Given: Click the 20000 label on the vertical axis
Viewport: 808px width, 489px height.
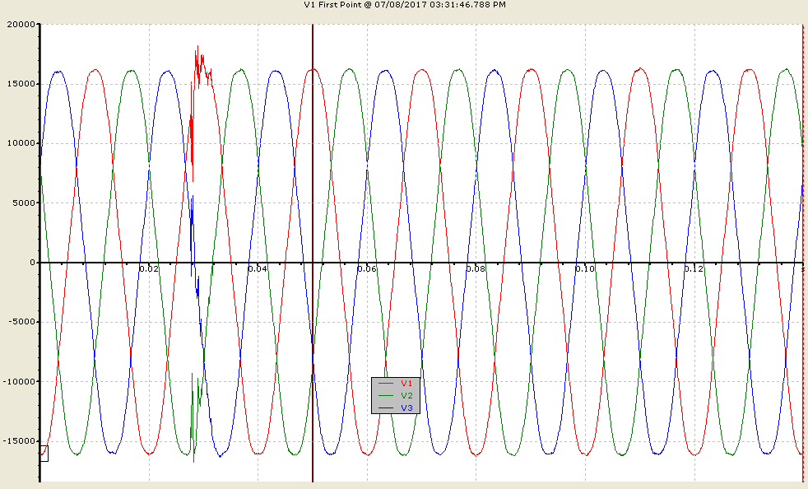Looking at the screenshot, I should [21, 24].
